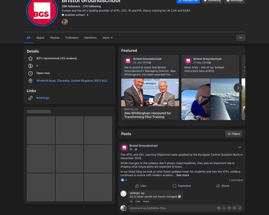Expand the More tab dropdown
Screen dimensions: 269x215
(108, 38)
